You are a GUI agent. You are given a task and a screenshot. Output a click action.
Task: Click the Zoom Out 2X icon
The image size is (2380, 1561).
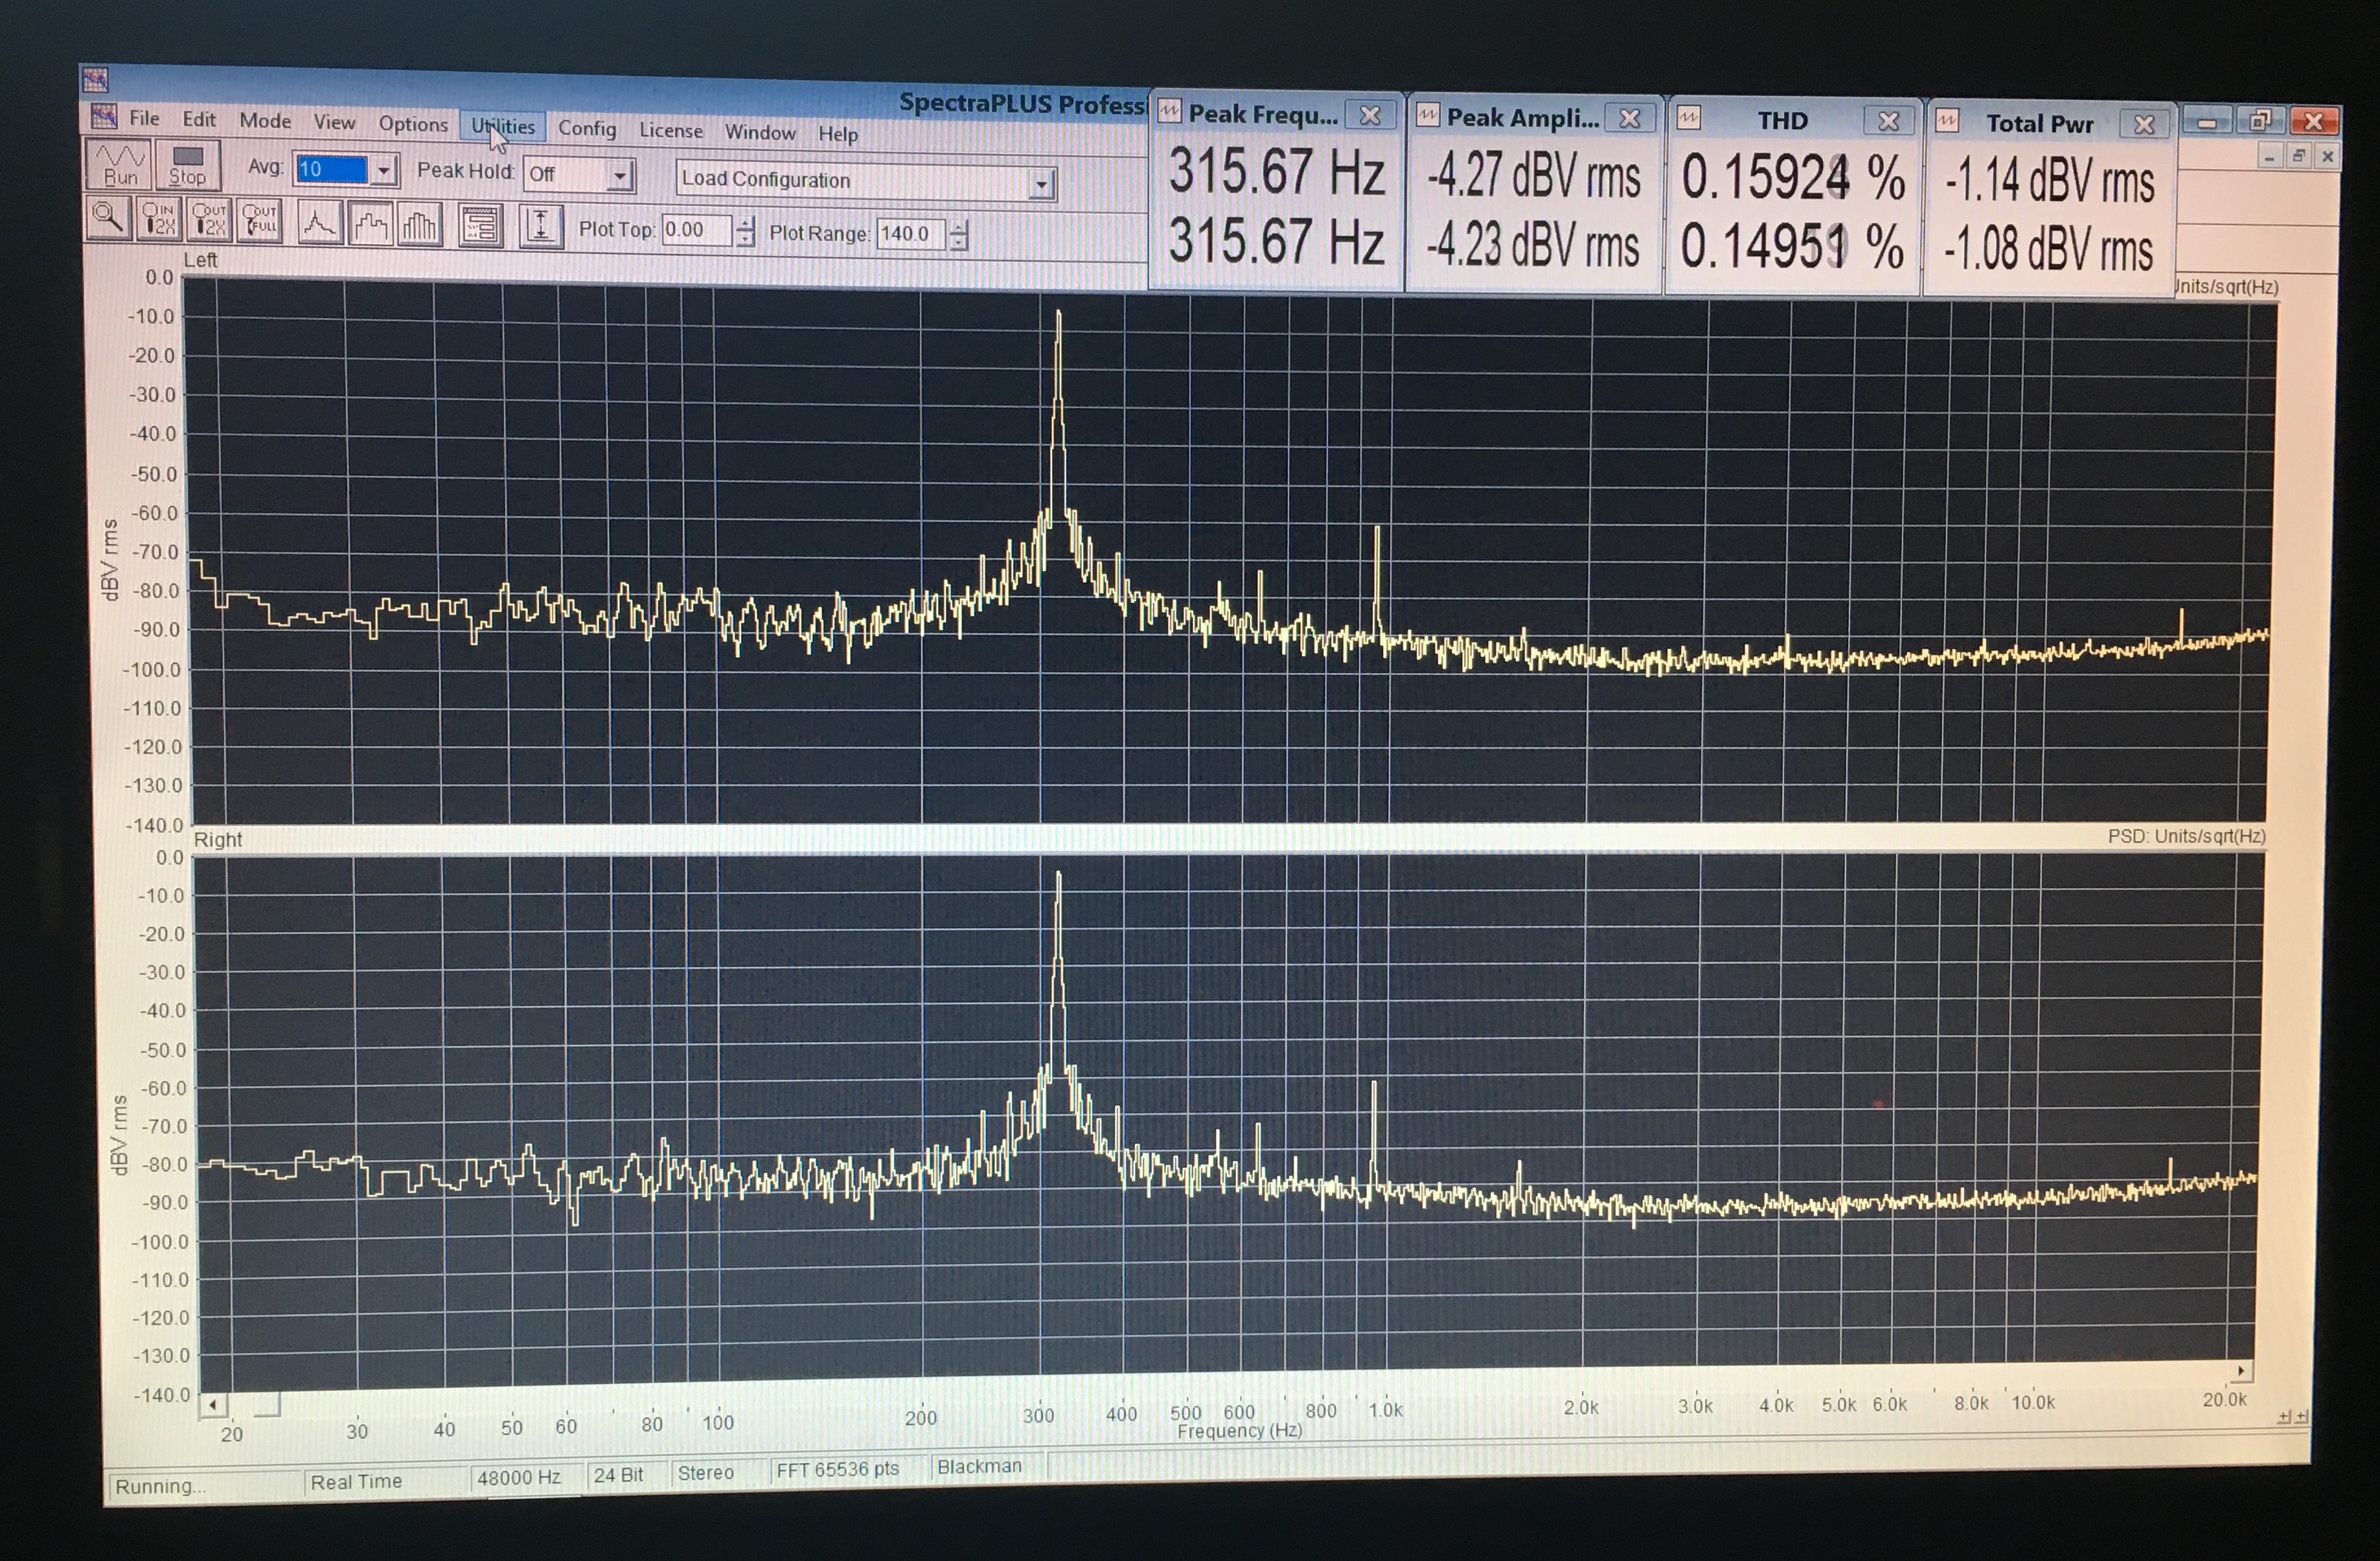pyautogui.click(x=210, y=220)
